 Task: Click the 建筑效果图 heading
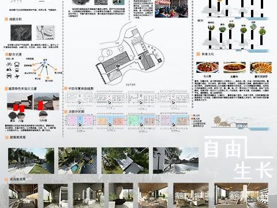(x=17, y=138)
